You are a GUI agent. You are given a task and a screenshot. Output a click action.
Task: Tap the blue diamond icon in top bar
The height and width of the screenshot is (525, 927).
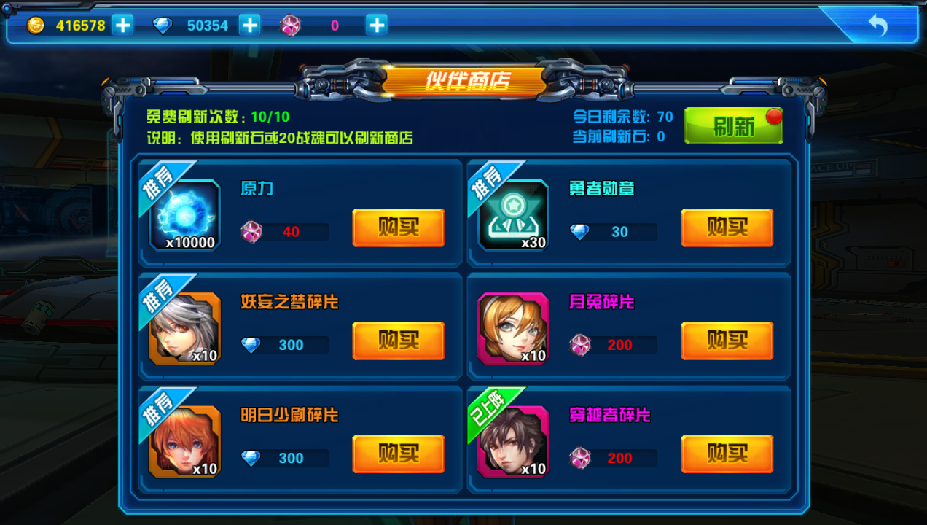pyautogui.click(x=163, y=26)
